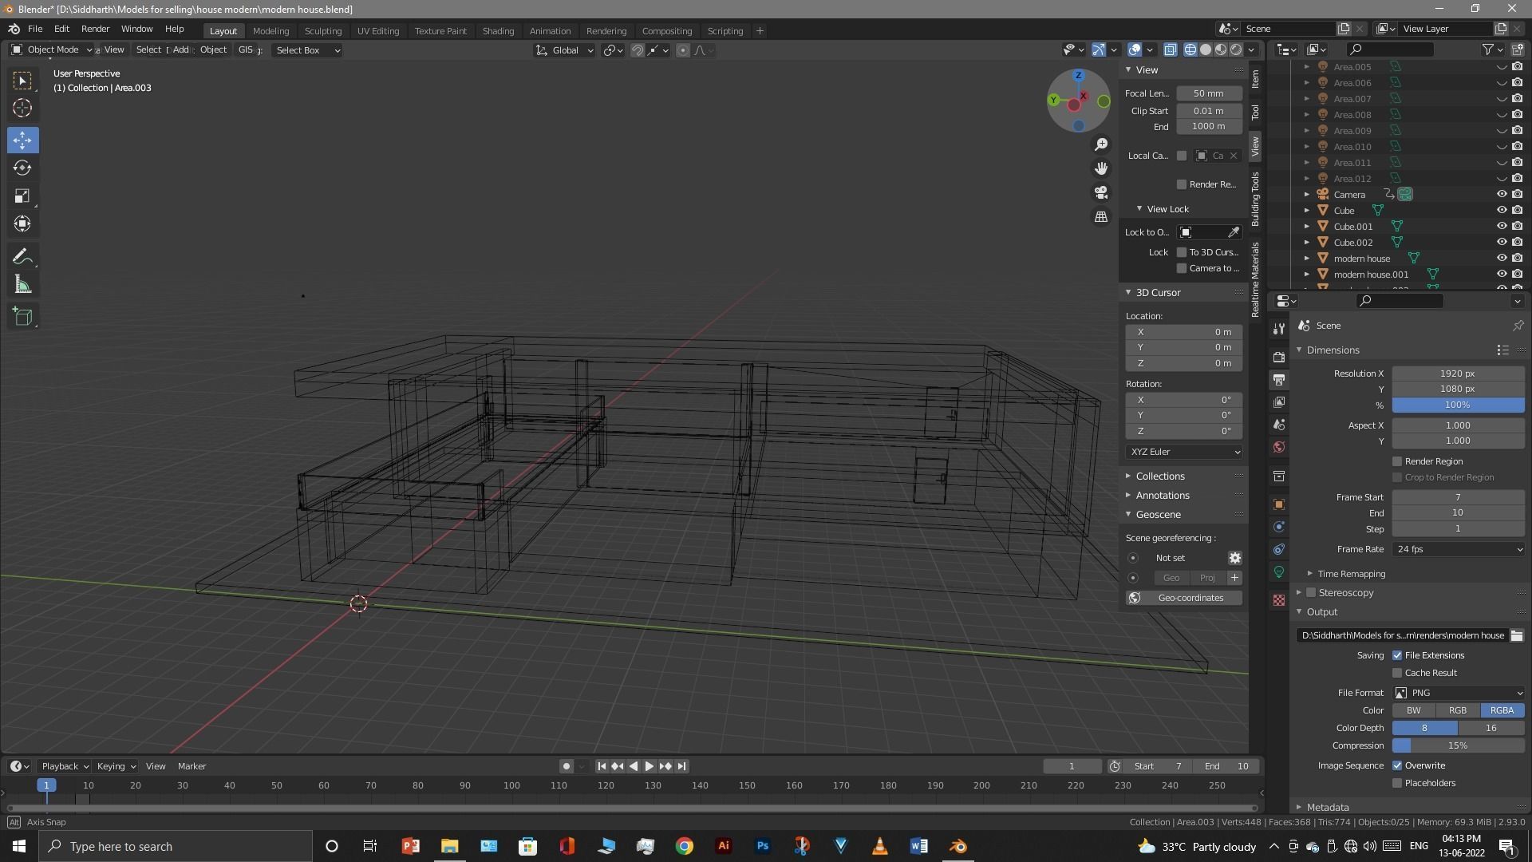Screen dimensions: 1532x862
Task: Select RGB color mode button
Action: tap(1458, 710)
